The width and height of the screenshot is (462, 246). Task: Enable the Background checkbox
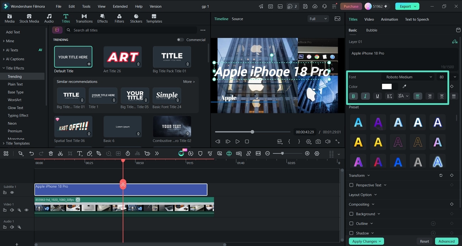point(351,214)
